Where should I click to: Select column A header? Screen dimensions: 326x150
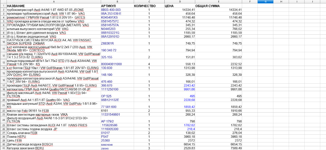point(54,2)
